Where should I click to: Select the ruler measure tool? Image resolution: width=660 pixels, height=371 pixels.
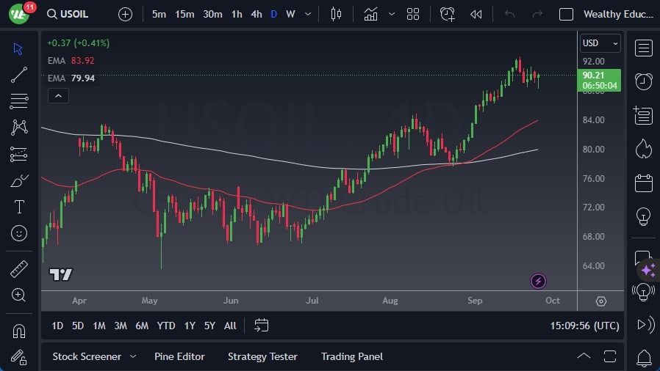[19, 269]
